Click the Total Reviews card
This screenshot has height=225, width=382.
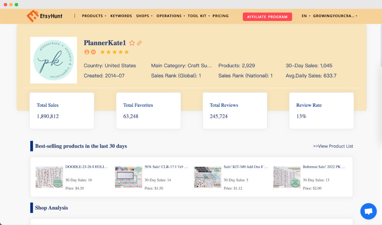coord(235,111)
